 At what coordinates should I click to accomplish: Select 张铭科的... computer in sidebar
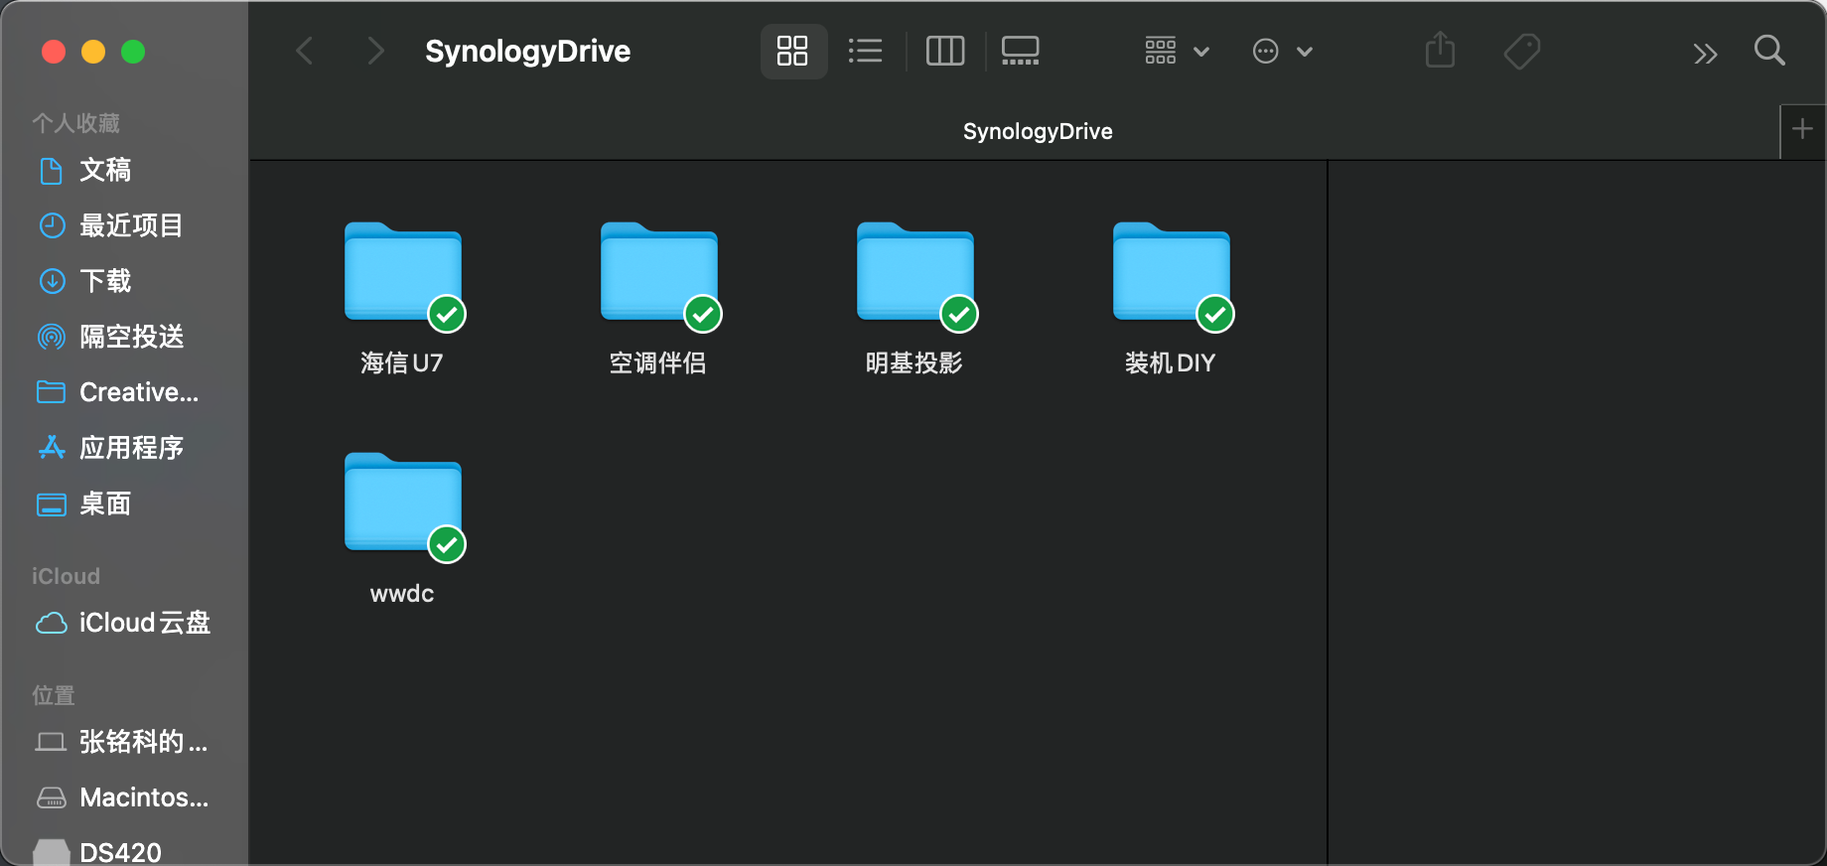pyautogui.click(x=124, y=742)
